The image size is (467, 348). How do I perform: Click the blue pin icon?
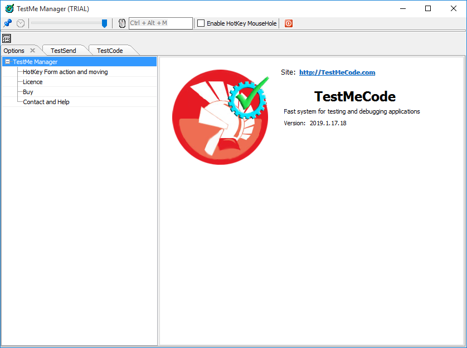tap(8, 23)
